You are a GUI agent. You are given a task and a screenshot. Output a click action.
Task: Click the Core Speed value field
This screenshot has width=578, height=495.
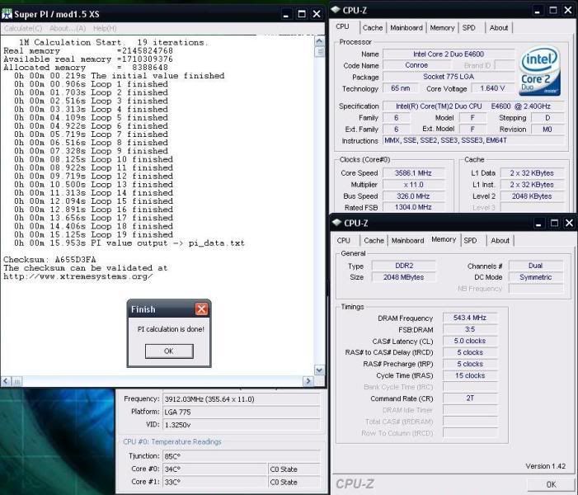click(413, 173)
